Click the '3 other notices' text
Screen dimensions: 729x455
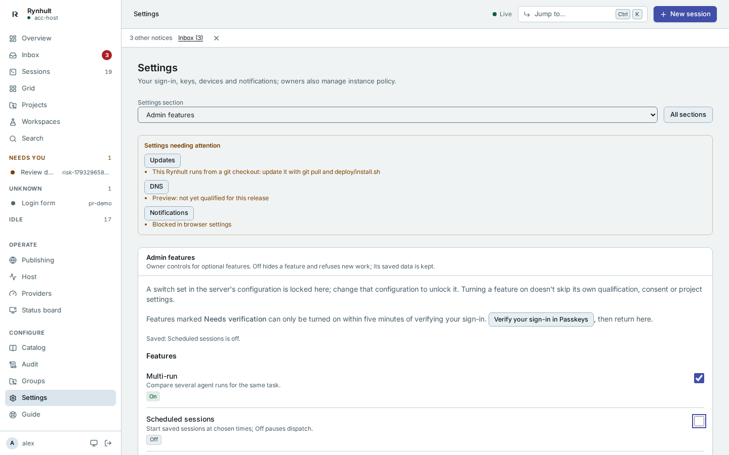point(151,38)
